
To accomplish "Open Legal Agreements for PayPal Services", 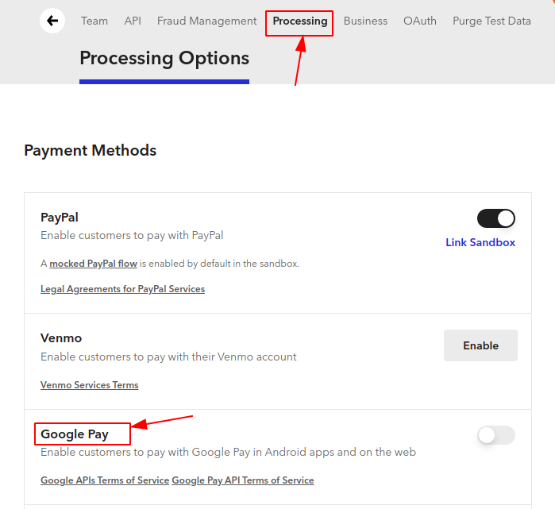I will click(x=122, y=289).
